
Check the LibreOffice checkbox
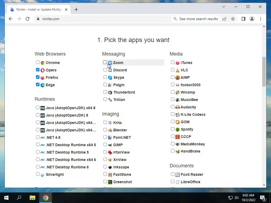click(x=173, y=182)
